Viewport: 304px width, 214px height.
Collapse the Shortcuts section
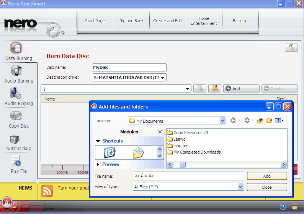click(x=98, y=141)
